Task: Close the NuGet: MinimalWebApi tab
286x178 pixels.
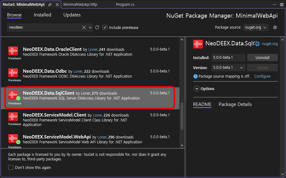Action: pos(57,5)
